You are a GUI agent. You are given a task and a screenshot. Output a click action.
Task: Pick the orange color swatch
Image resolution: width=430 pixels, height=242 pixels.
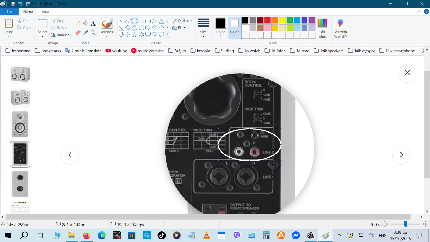click(x=275, y=21)
